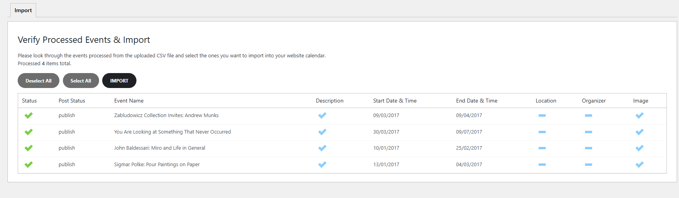Toggle green checkmark for You Are Looking event
Screen dimensions: 679x198
(29, 132)
